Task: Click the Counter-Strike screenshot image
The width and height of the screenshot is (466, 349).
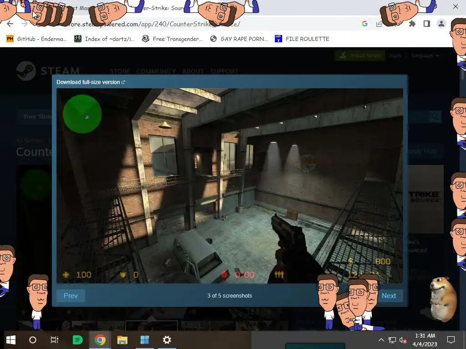Action: [230, 186]
